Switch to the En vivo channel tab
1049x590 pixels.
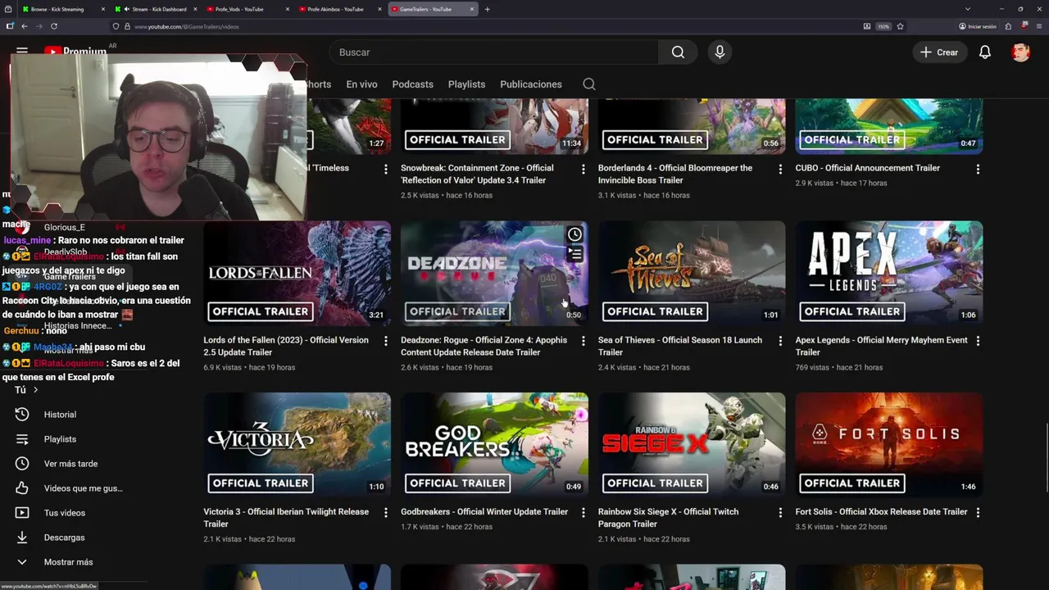(x=361, y=84)
